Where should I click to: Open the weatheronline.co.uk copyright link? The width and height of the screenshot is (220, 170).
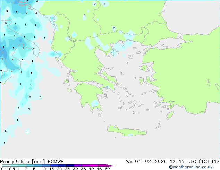191,167
